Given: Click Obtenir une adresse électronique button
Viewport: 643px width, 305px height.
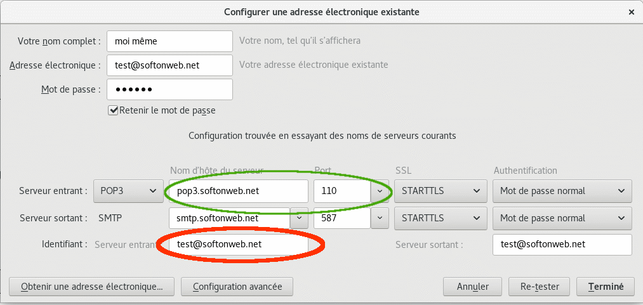Looking at the screenshot, I should click(x=92, y=286).
